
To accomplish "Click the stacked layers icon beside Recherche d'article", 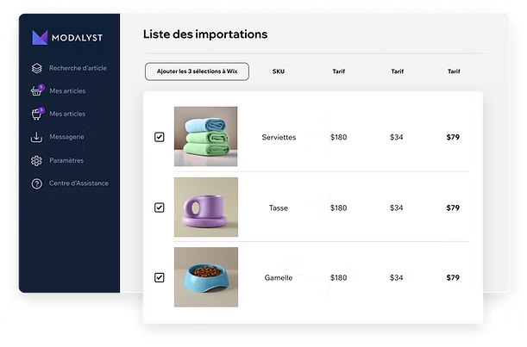I will pyautogui.click(x=36, y=68).
